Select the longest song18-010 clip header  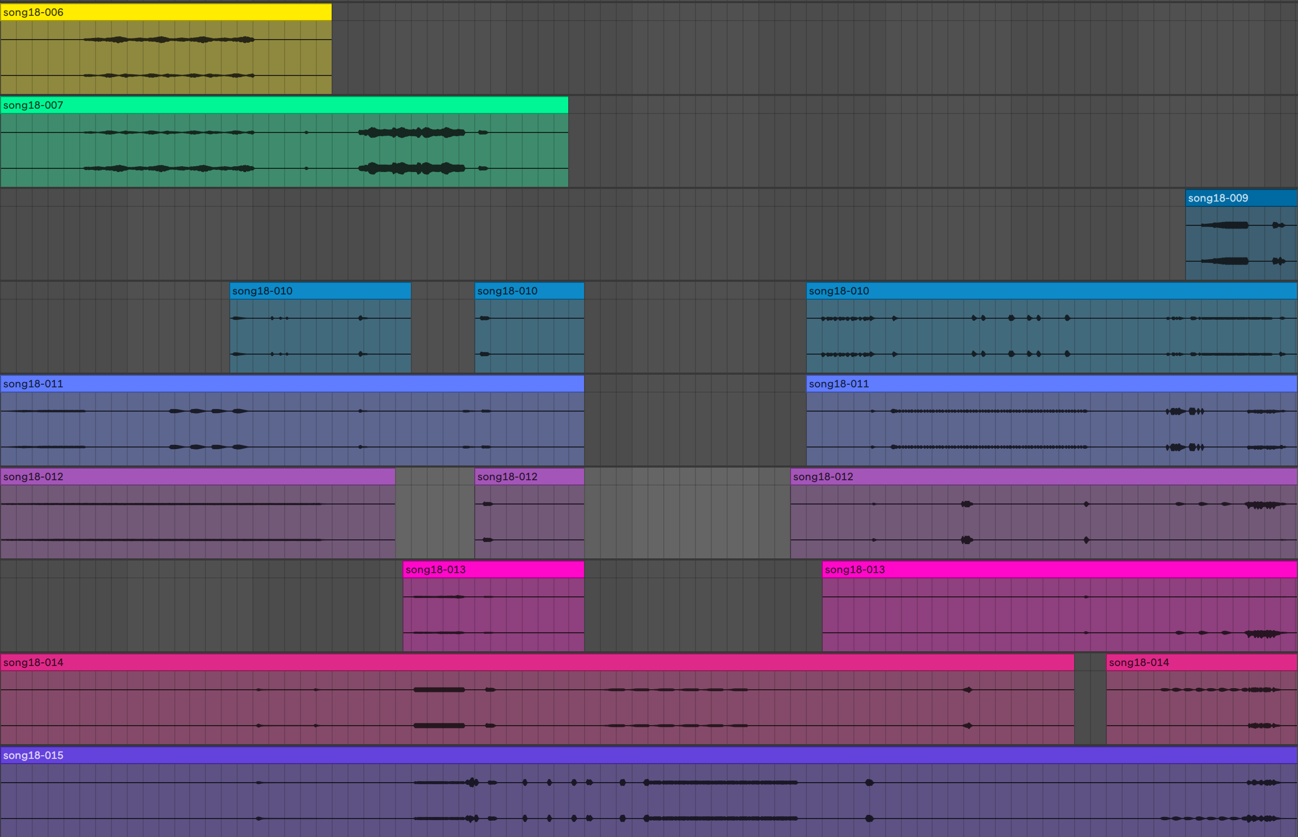(1052, 291)
